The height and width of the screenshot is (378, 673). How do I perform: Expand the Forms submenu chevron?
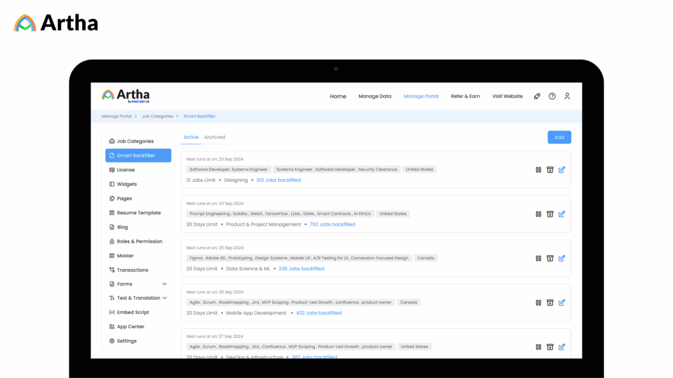click(164, 284)
